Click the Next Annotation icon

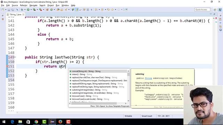(x=96, y=10)
